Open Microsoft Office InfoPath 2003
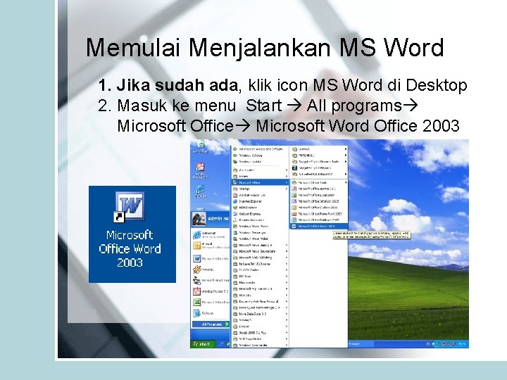Screen dimensions: 507x380 click(x=318, y=201)
